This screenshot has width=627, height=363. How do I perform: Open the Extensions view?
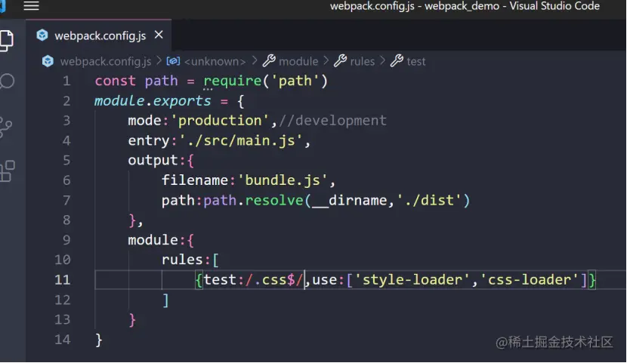point(7,171)
